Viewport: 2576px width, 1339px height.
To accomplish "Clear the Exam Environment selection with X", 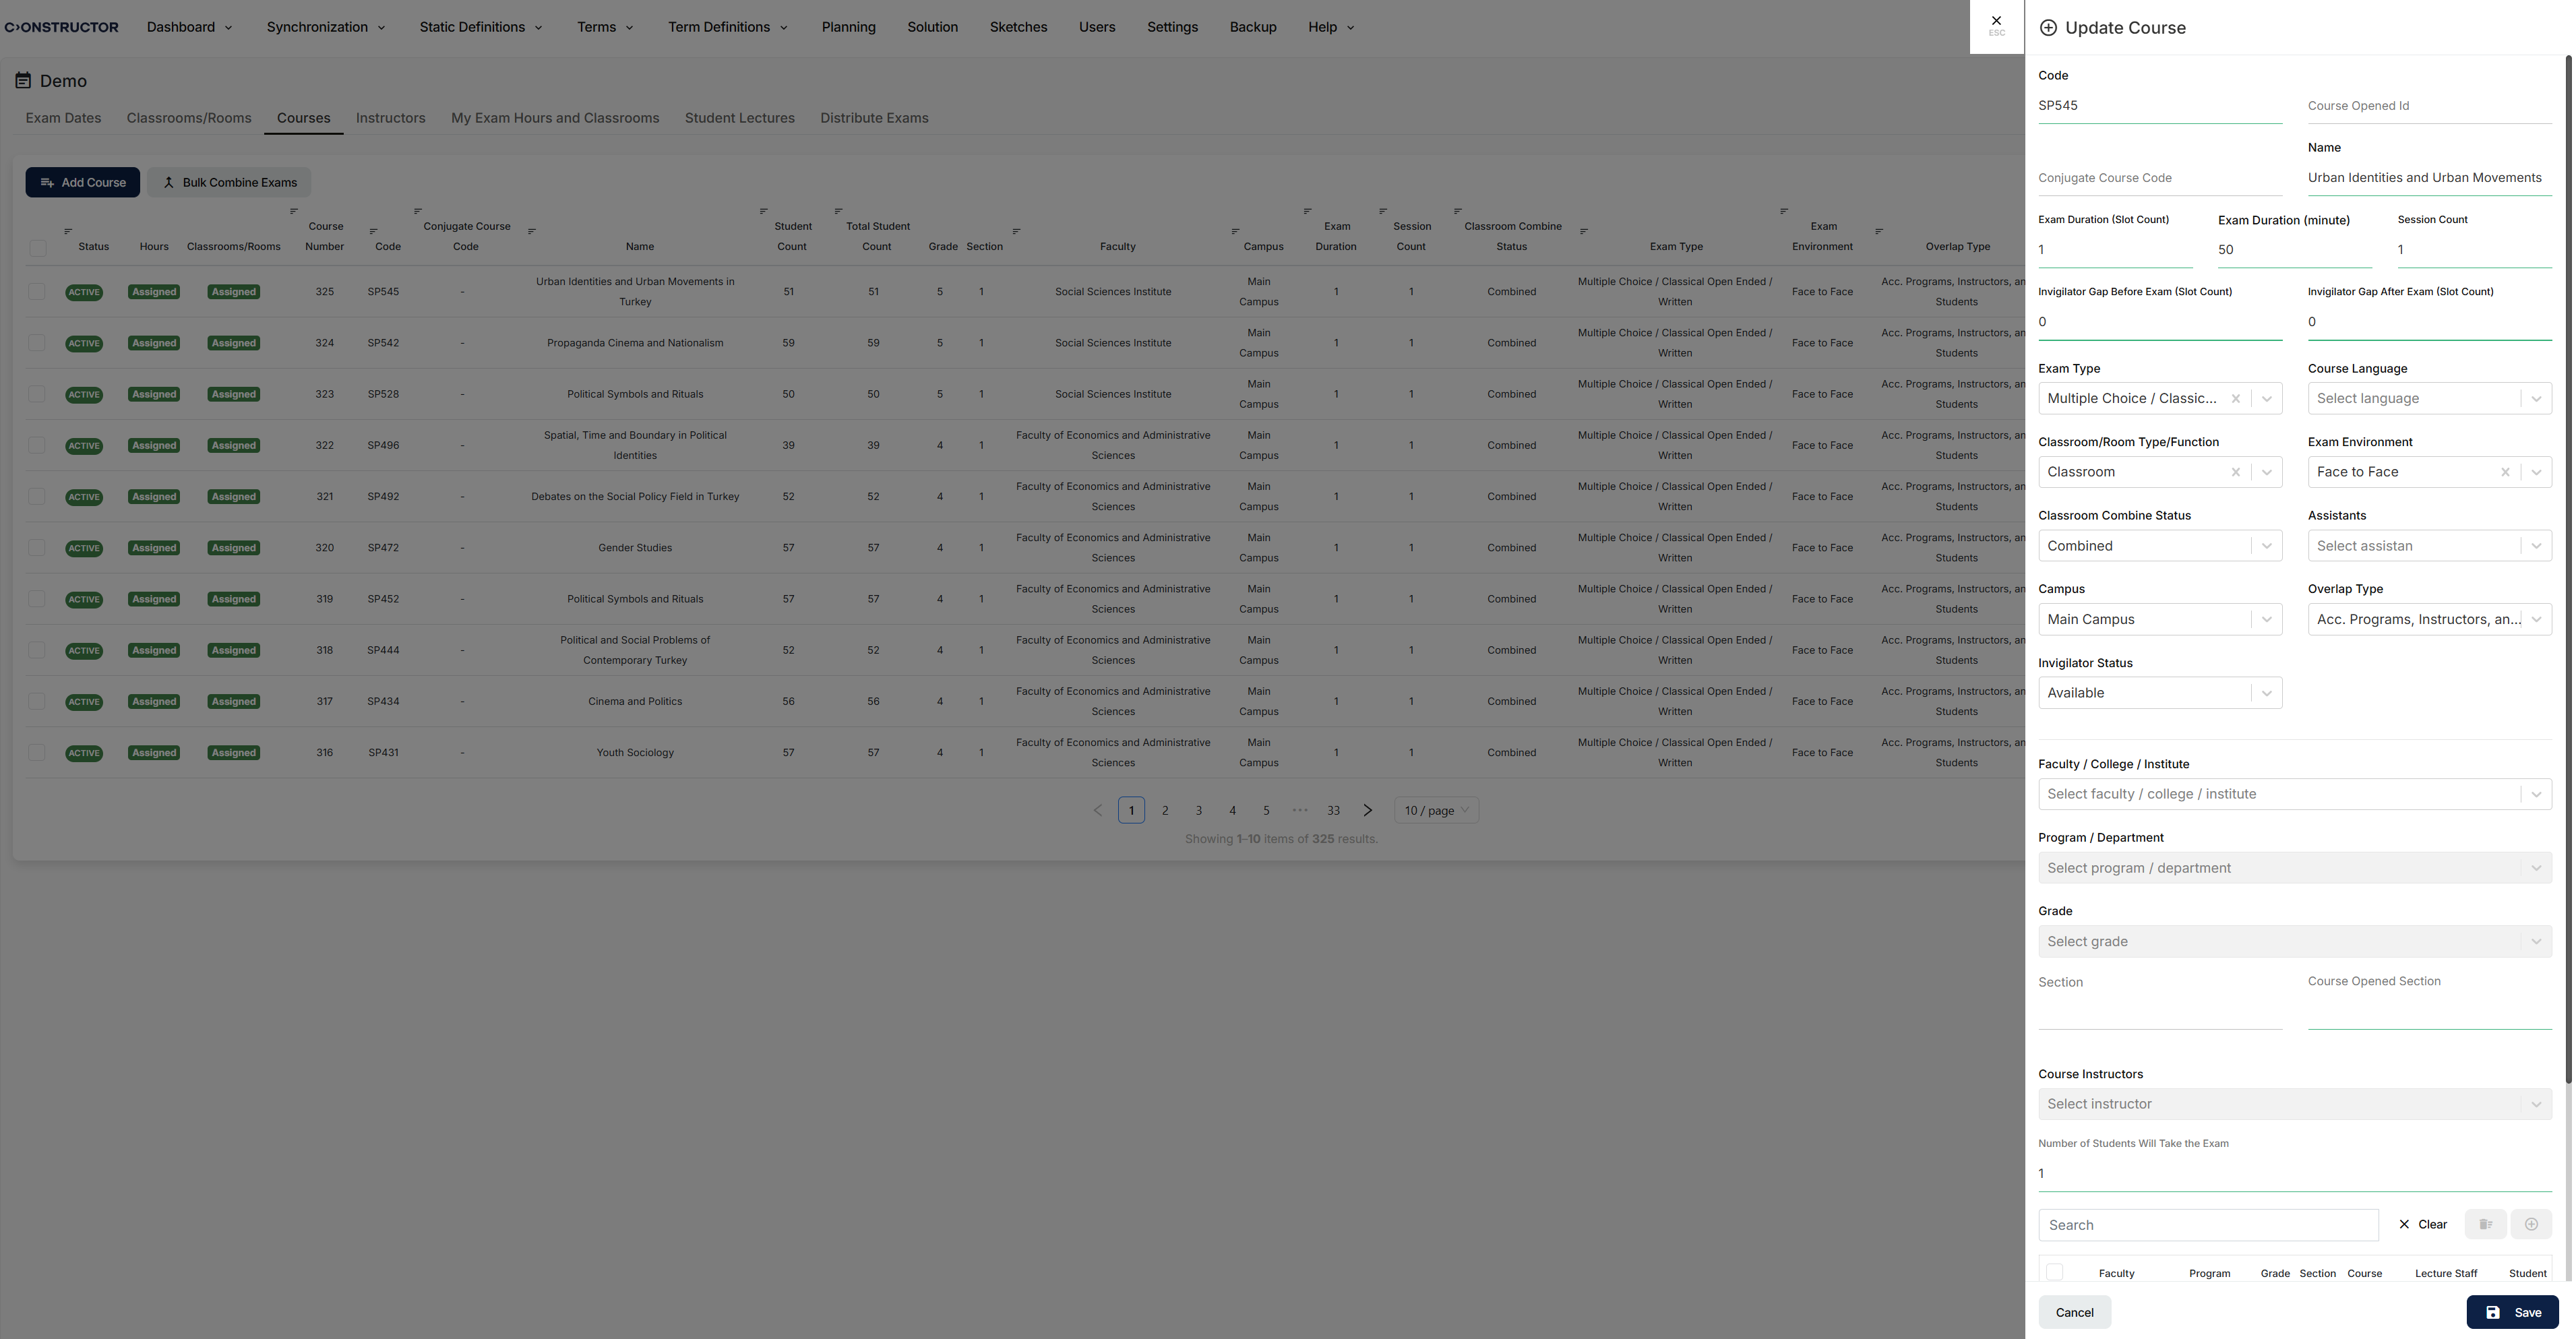I will (x=2505, y=472).
